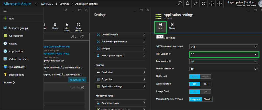Switch Managed Pipeline Version to Classic
The width and height of the screenshot is (262, 110).
coord(208,99)
